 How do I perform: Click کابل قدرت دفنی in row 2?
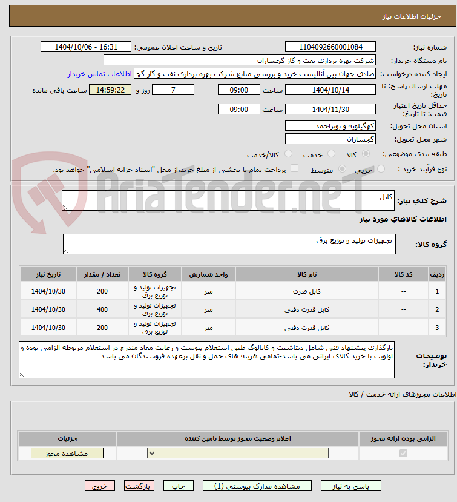[307, 310]
